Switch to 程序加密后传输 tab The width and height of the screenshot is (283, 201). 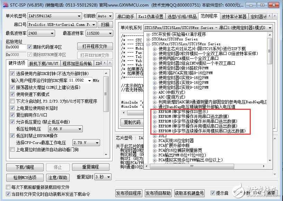point(77,64)
